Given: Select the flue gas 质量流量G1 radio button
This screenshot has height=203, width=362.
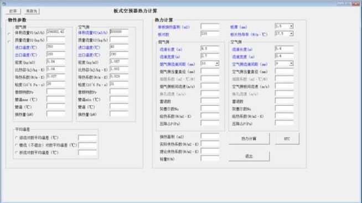Looking at the screenshot, I should (9, 41).
